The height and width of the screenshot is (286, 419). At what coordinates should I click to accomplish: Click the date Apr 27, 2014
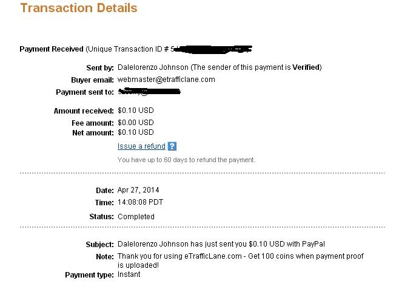[138, 190]
